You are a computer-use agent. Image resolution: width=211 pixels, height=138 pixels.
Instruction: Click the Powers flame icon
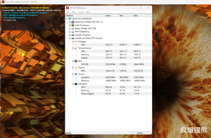[x=76, y=68]
